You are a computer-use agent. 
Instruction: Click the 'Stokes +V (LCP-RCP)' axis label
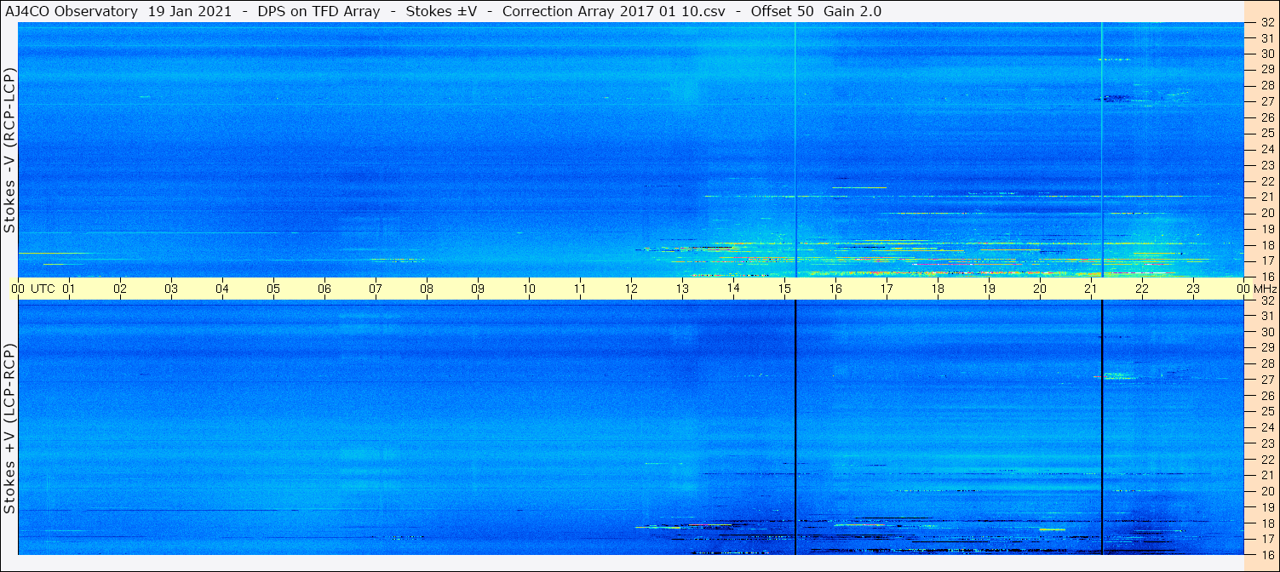[x=9, y=429]
